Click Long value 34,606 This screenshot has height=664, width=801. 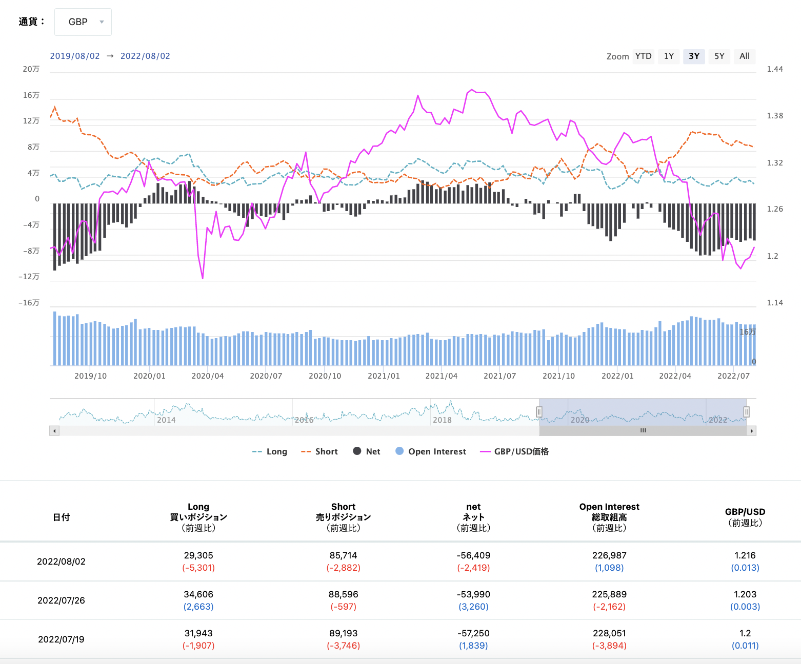(198, 594)
